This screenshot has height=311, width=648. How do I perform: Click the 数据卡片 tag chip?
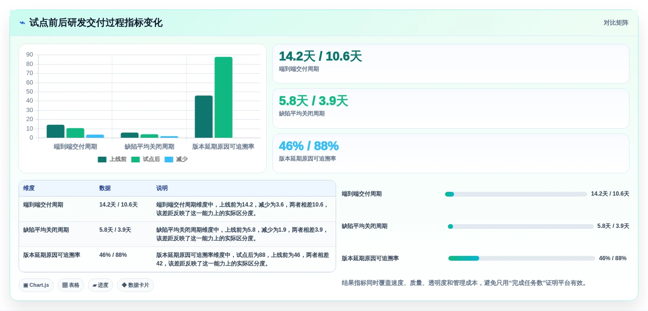tap(135, 285)
